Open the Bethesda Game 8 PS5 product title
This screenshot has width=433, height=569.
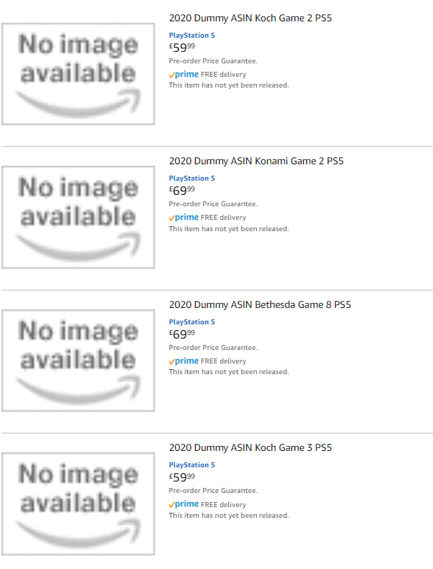260,304
